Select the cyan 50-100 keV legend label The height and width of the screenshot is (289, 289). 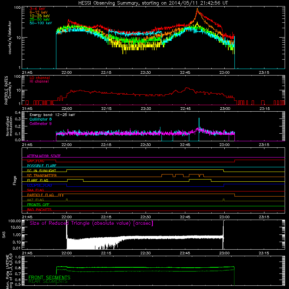pyautogui.click(x=41, y=23)
